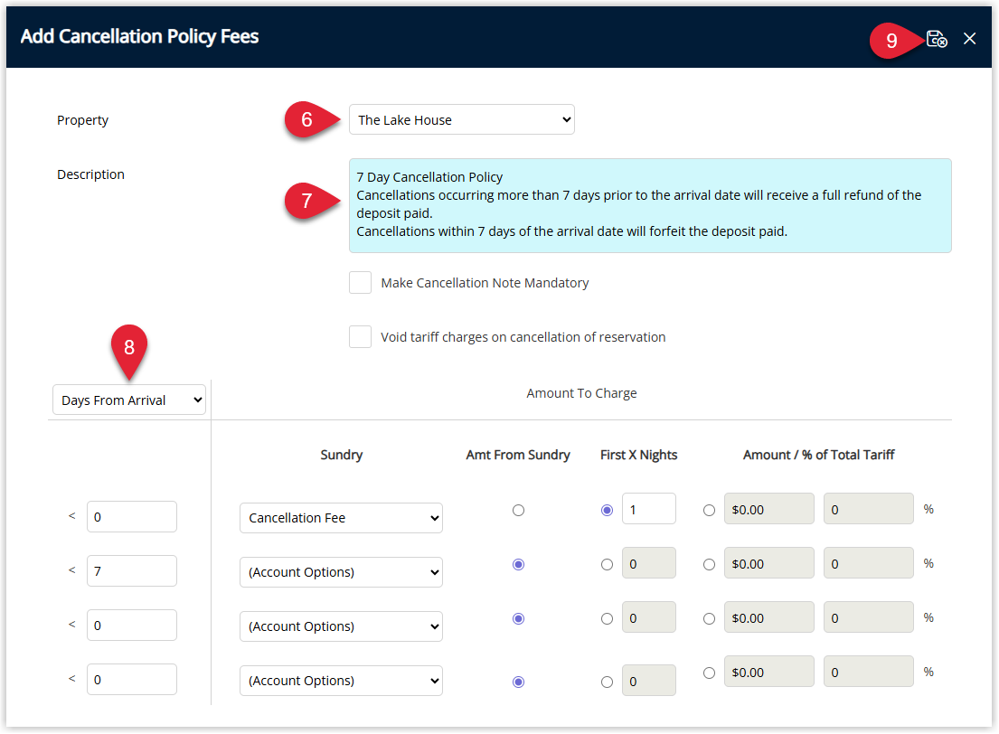
Task: Click the Property label
Action: click(x=83, y=120)
